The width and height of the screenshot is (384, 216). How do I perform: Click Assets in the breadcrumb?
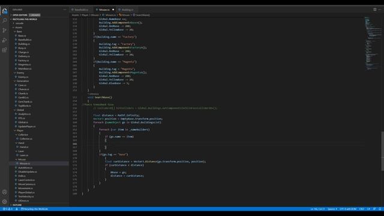(76, 15)
